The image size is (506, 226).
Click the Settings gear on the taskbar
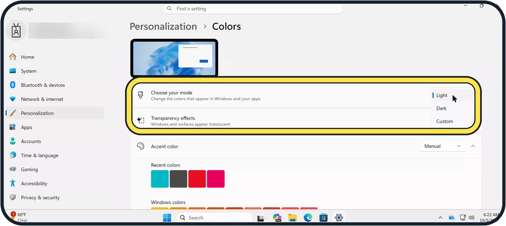click(339, 218)
